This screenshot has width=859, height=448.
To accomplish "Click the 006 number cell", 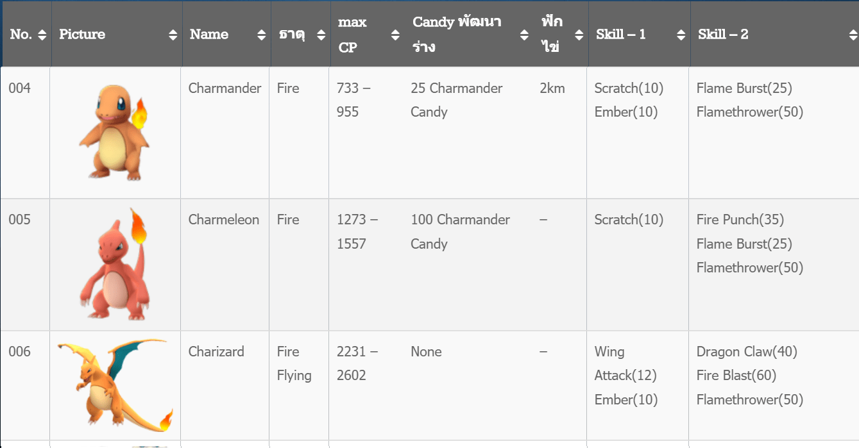I will click(19, 352).
